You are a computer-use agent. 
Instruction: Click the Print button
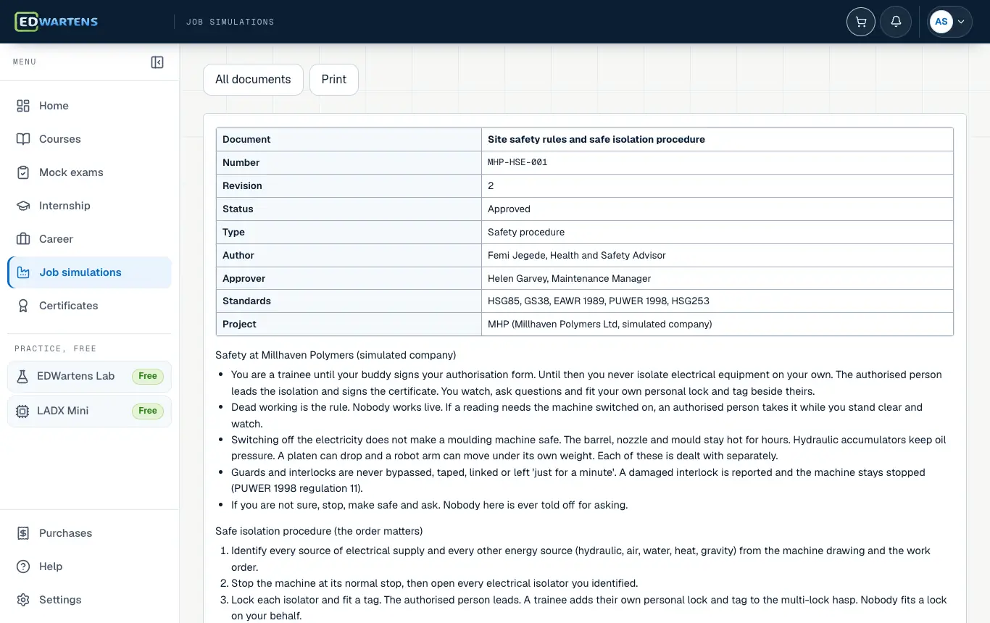[x=334, y=80]
